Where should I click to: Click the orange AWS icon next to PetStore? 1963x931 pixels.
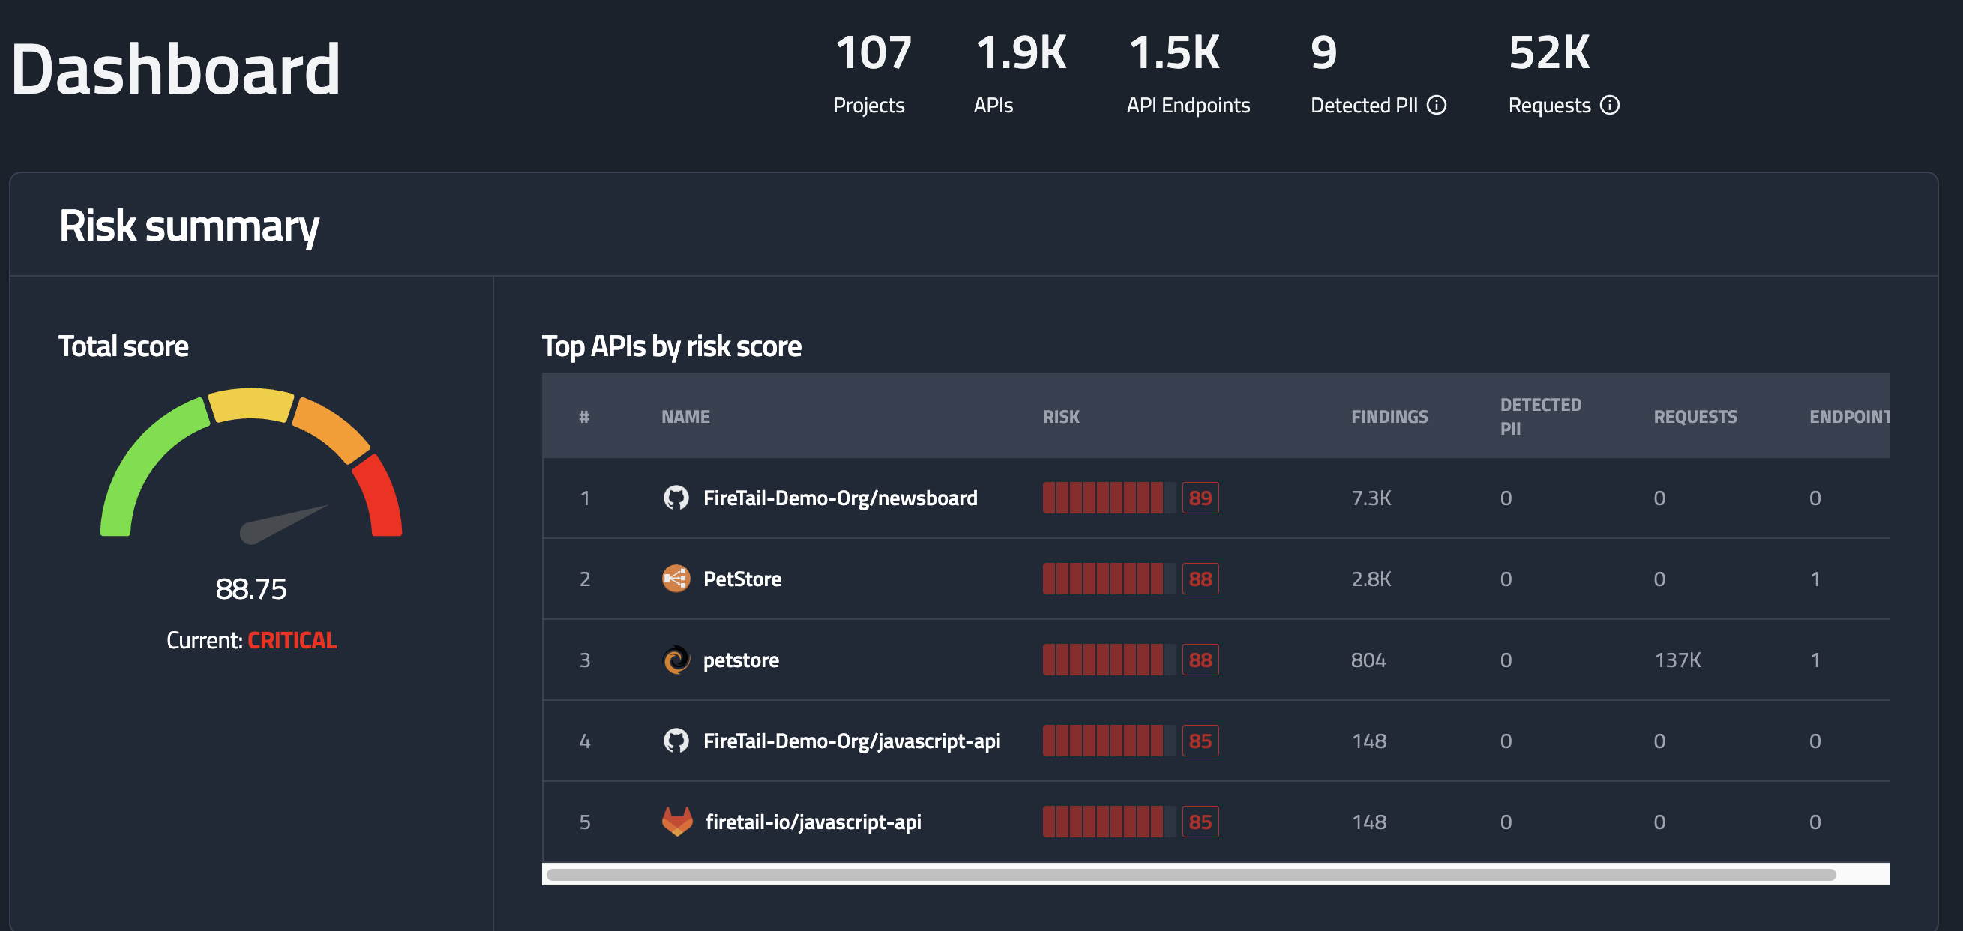[x=675, y=578]
